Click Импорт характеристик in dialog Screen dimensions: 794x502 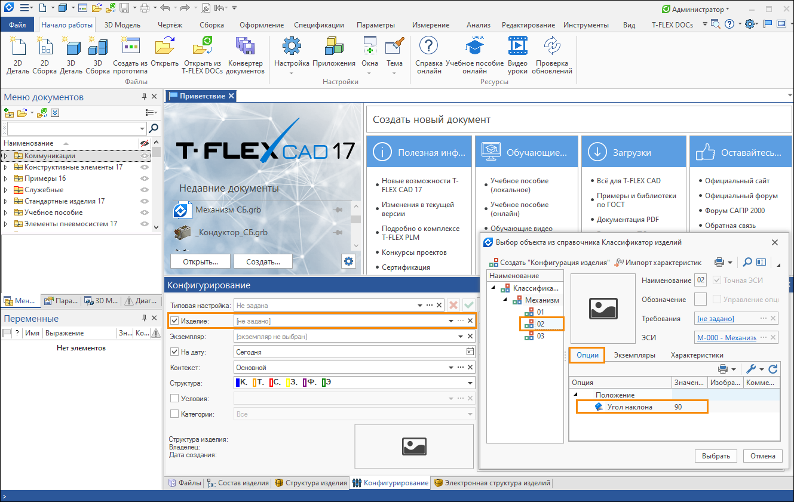pos(658,262)
